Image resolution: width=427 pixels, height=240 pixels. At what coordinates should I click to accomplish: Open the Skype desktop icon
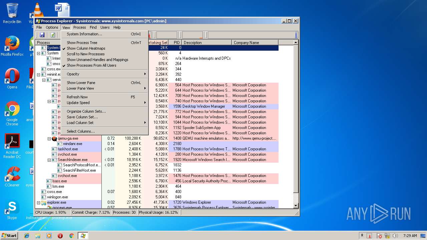click(12, 209)
